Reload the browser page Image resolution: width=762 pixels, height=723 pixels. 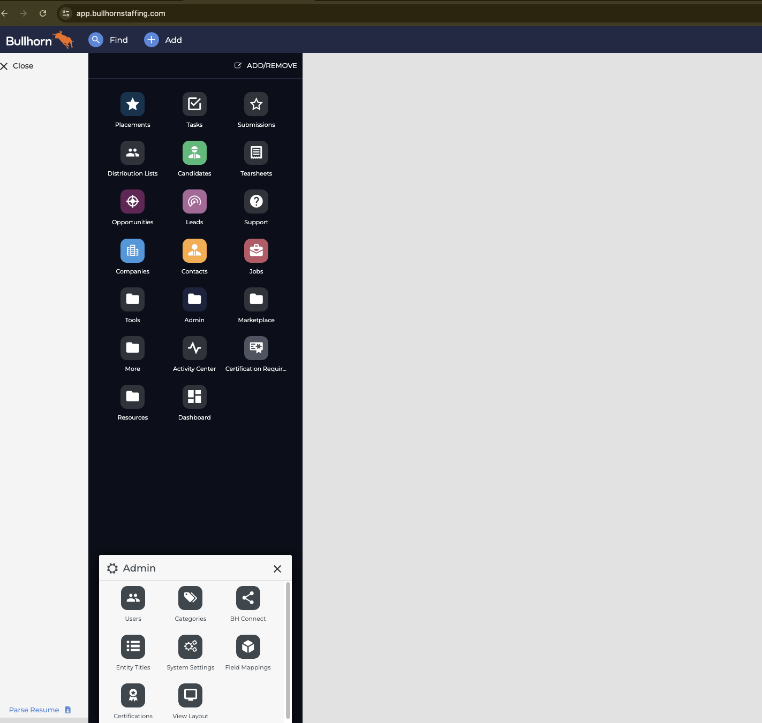pyautogui.click(x=43, y=13)
